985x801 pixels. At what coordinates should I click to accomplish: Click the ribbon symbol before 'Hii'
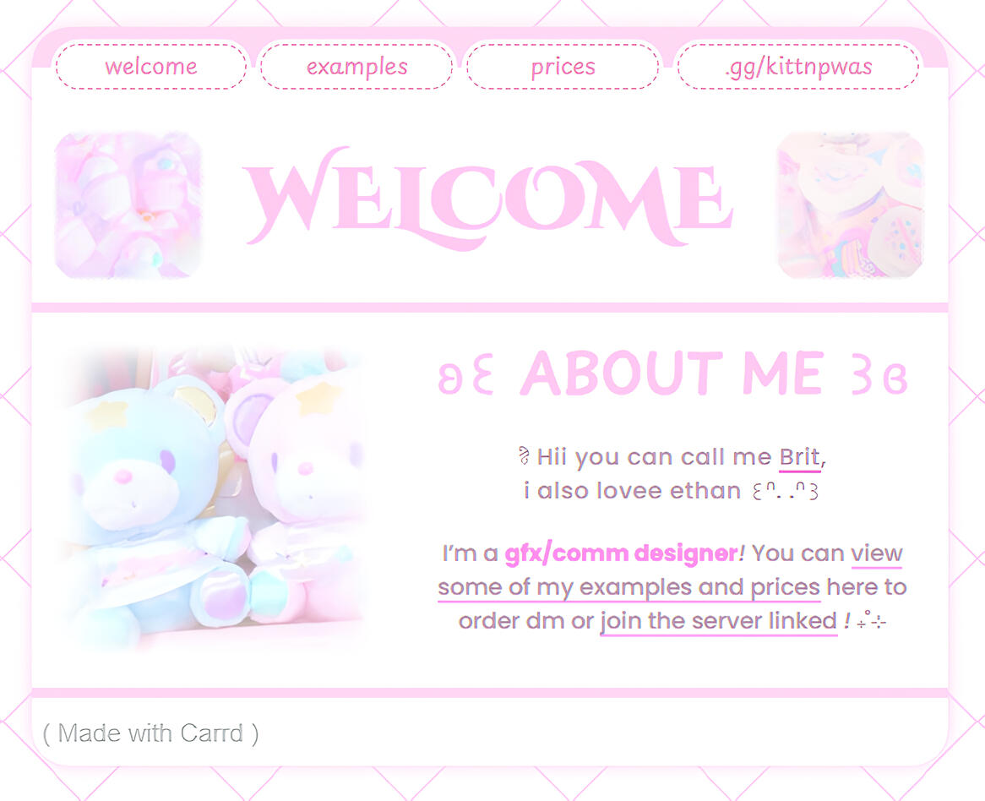pyautogui.click(x=524, y=455)
